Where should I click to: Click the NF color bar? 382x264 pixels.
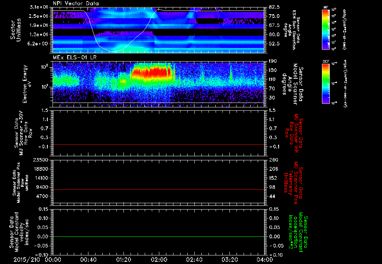[x=326, y=29]
